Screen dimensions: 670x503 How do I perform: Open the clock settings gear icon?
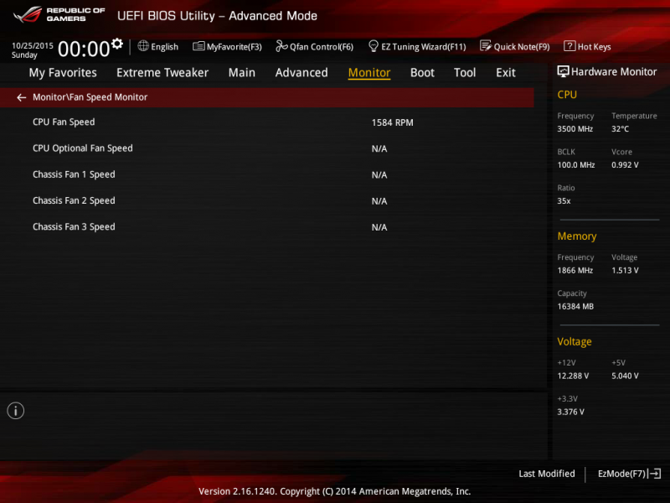(x=117, y=44)
